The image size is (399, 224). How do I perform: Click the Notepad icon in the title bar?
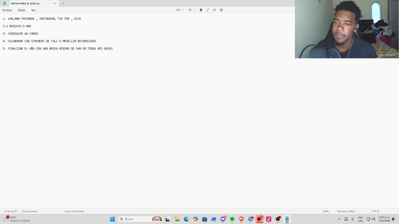[x=4, y=3]
